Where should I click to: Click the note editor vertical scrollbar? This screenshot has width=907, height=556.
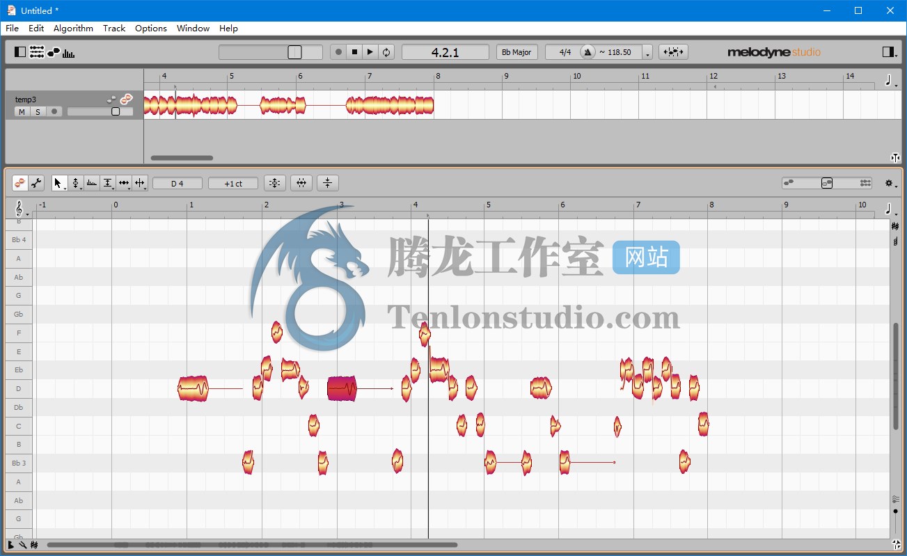pyautogui.click(x=896, y=376)
